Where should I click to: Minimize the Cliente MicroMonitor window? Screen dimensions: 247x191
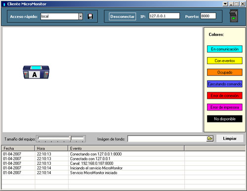pos(231,4)
